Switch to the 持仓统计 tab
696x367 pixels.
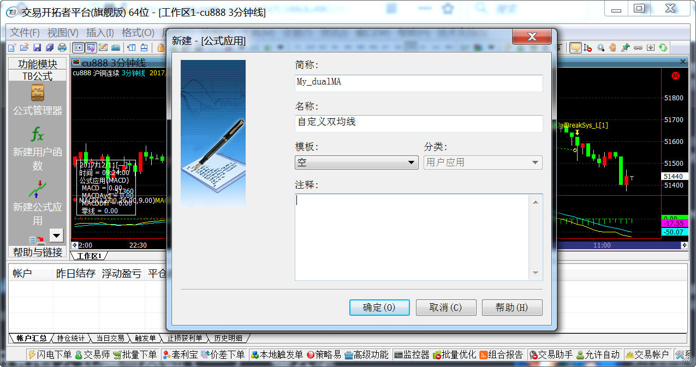(71, 339)
